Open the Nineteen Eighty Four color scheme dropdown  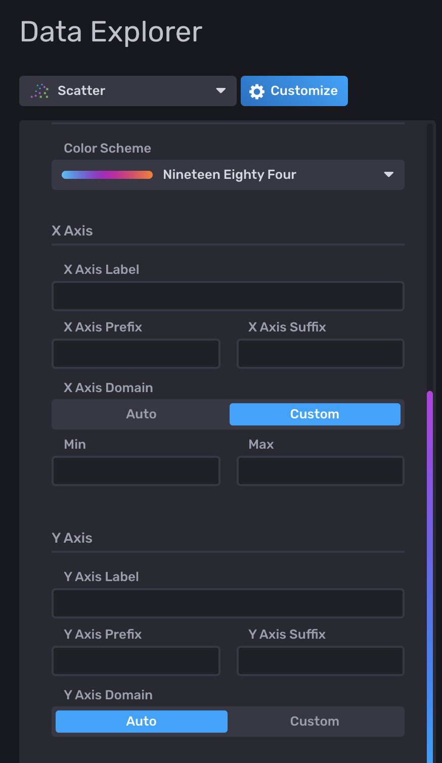pyautogui.click(x=228, y=175)
